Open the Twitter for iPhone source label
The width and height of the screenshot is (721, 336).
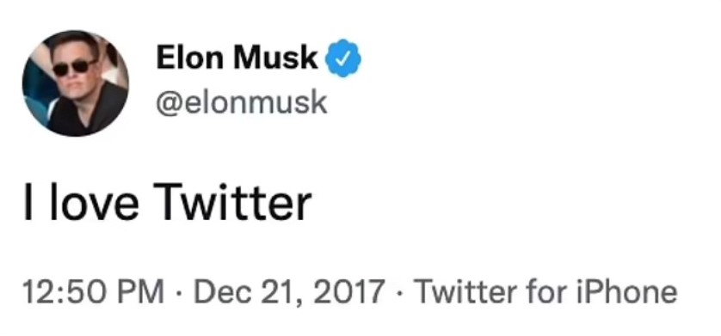[545, 292]
